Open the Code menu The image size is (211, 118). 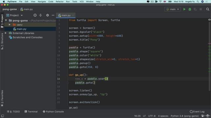[x=51, y=1]
